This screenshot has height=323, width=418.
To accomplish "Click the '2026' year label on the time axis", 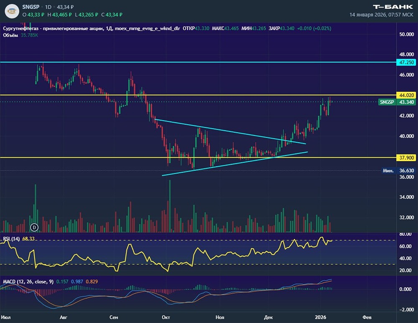I will click(320, 317).
